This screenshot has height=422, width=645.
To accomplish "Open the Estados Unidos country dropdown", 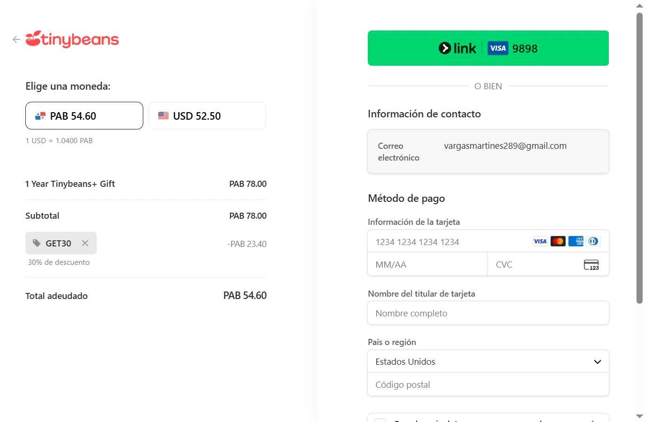I will coord(488,361).
